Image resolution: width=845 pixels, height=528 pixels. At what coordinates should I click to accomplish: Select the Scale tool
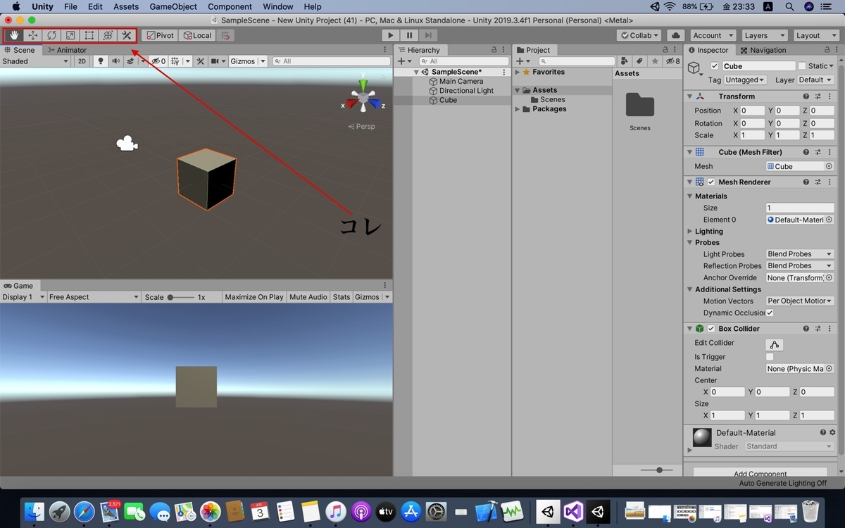70,35
